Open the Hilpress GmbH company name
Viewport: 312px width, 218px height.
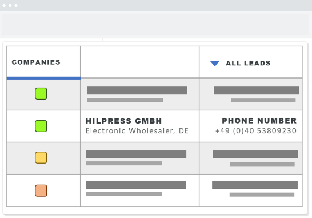(124, 121)
